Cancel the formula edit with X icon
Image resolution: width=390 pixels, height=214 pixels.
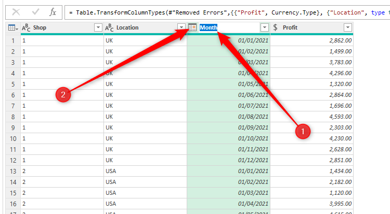point(16,12)
